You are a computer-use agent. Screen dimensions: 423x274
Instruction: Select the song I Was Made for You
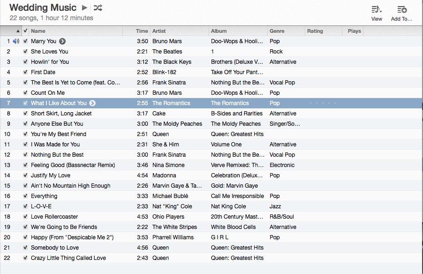click(55, 145)
